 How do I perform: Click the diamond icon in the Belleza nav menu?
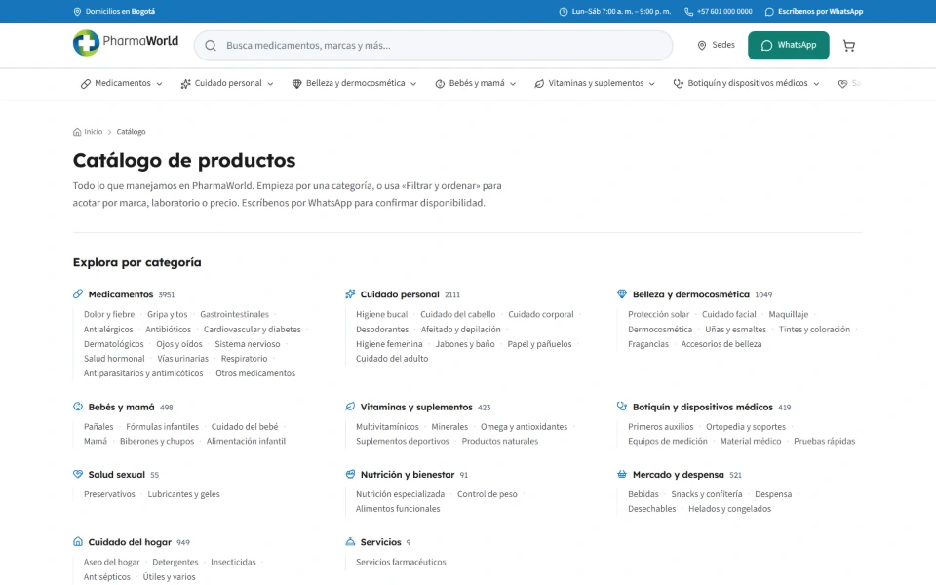[x=296, y=84]
